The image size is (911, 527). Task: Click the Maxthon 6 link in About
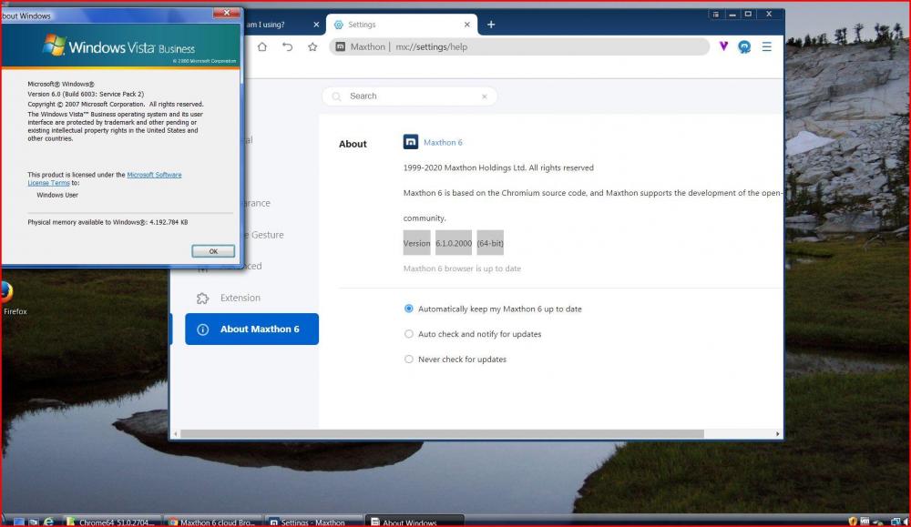[x=443, y=143]
